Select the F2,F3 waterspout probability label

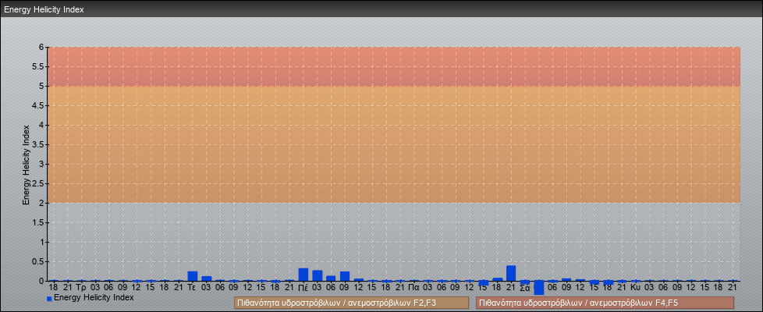click(x=351, y=303)
